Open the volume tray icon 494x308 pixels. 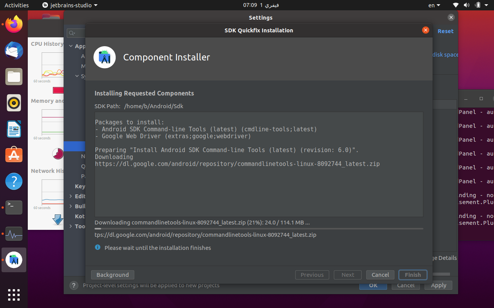click(466, 5)
